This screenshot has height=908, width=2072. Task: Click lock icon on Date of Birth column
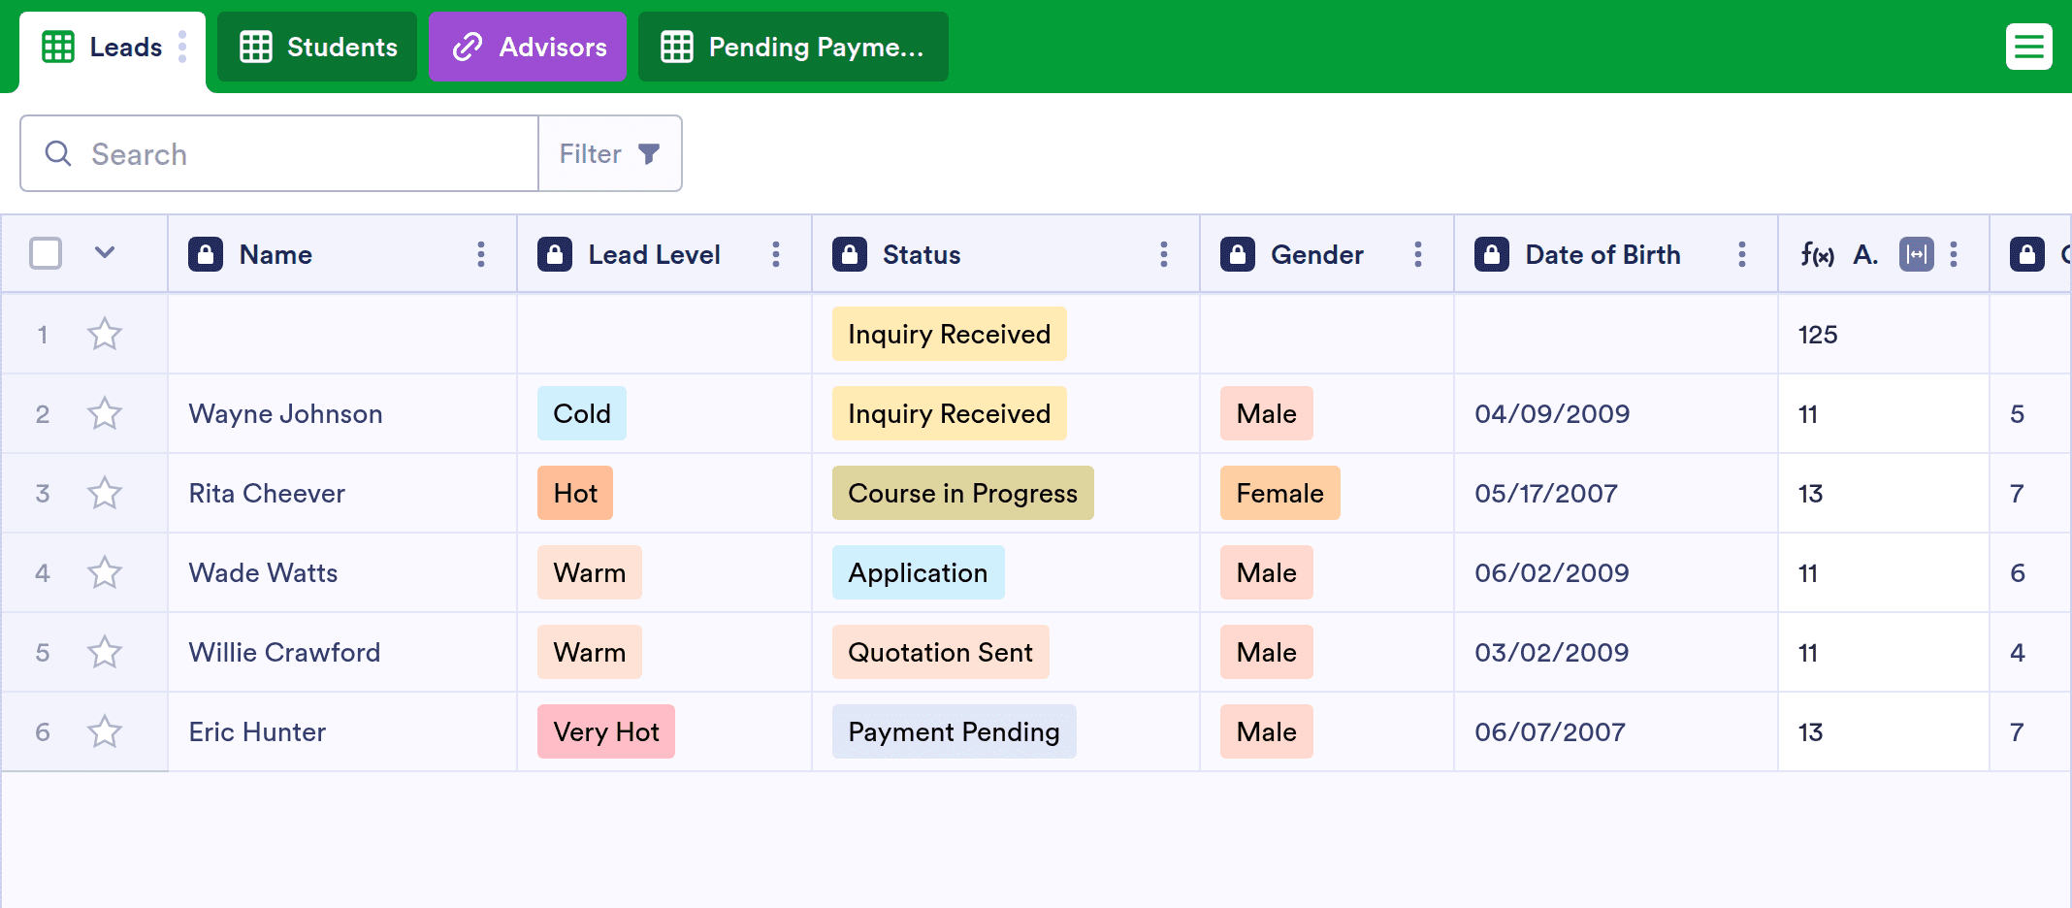point(1492,254)
